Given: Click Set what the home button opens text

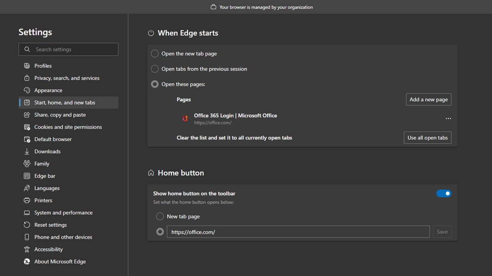Looking at the screenshot, I should [193, 202].
